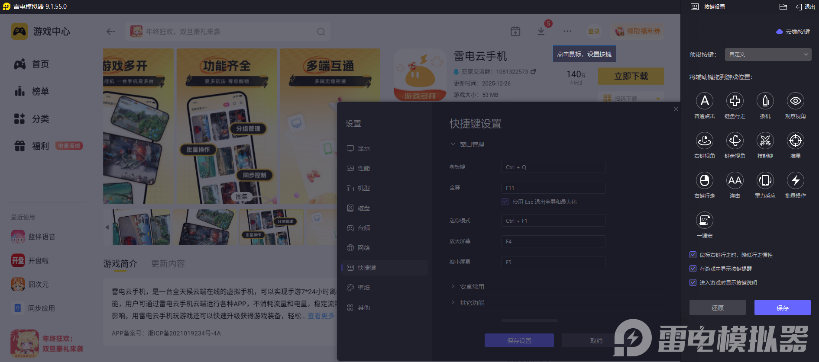This screenshot has height=362, width=819.
Task: Launch 囧次元 from recent apps
Action: pyautogui.click(x=30, y=285)
